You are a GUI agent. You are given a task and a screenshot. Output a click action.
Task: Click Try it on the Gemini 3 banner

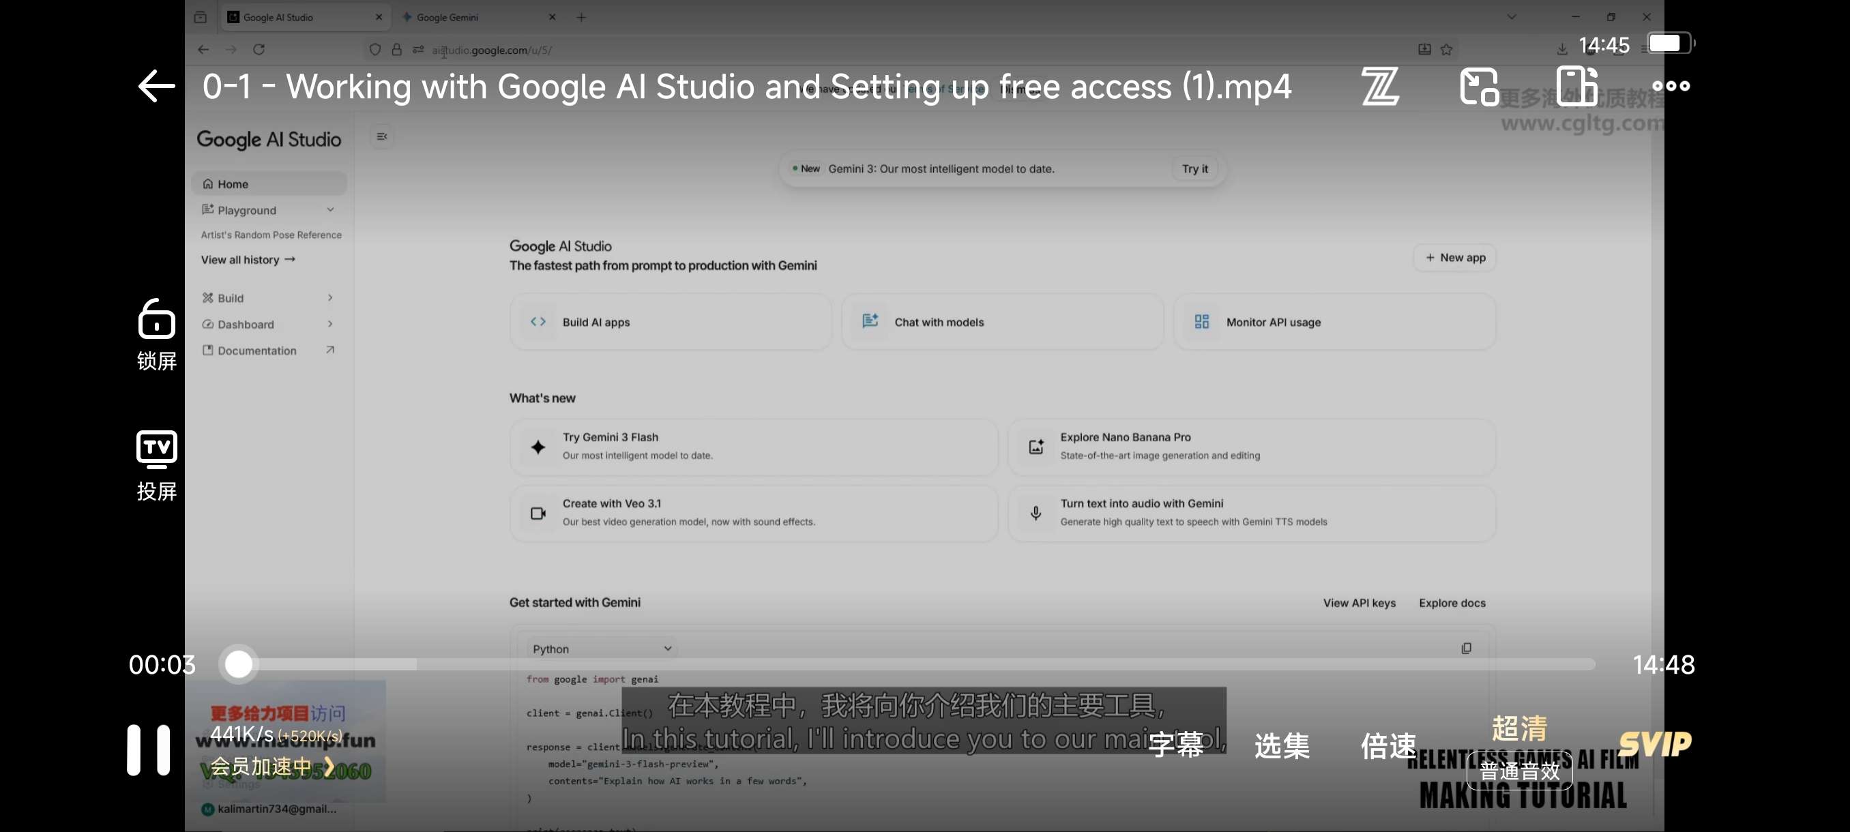tap(1195, 168)
